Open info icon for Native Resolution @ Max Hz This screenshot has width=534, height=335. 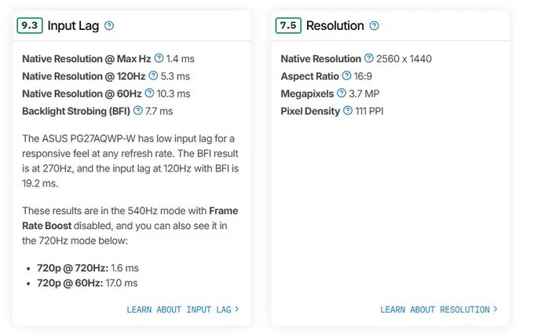[159, 58]
